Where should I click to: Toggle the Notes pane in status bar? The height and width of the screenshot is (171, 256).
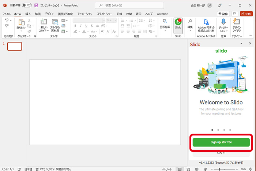coord(167,169)
